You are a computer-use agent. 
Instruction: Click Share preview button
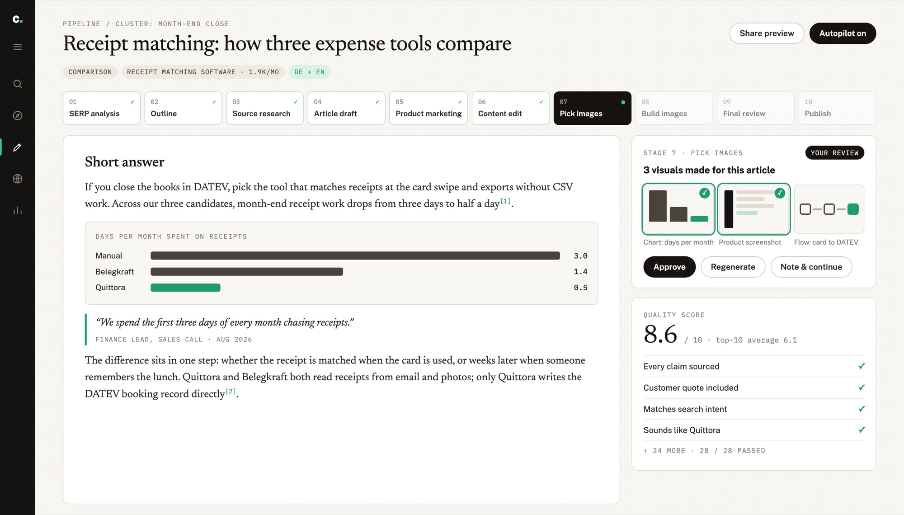[x=767, y=33]
